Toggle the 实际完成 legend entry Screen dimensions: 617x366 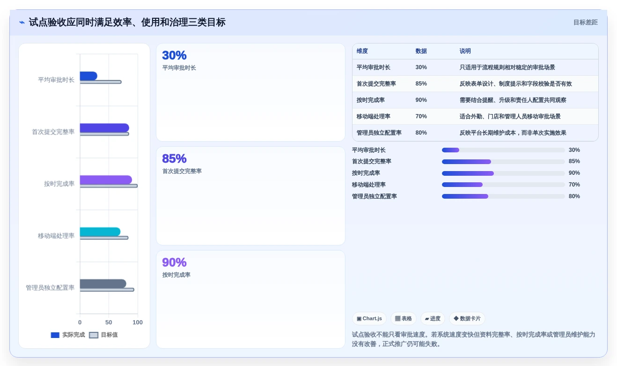pos(68,335)
